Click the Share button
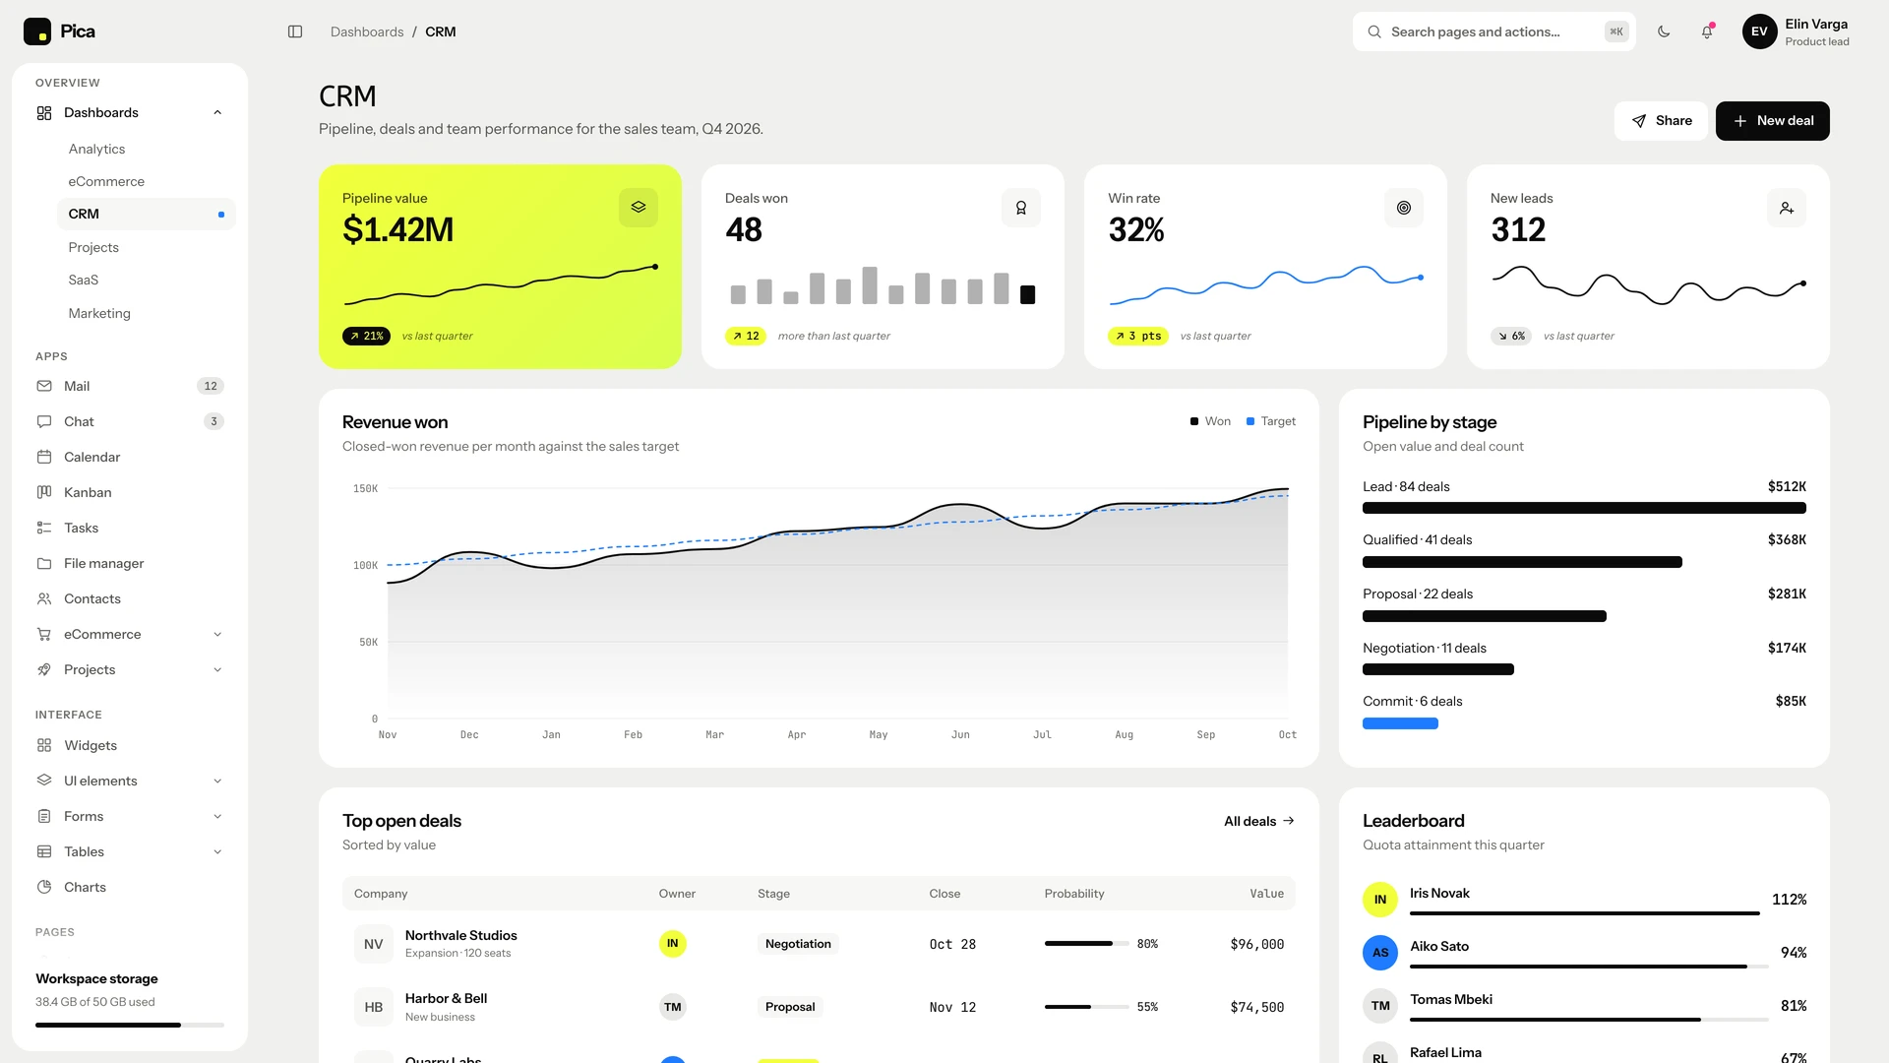This screenshot has width=1889, height=1063. tap(1661, 121)
